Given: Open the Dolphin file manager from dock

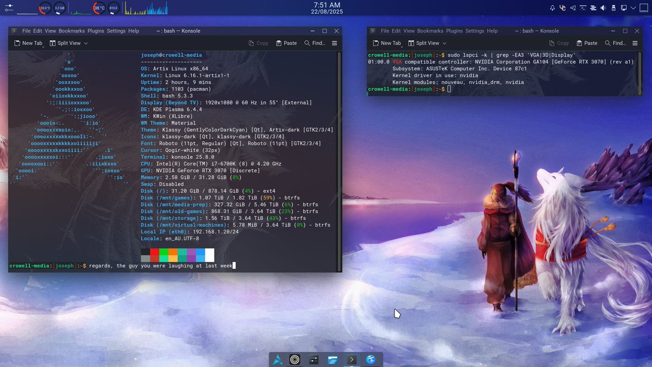Looking at the screenshot, I should tap(333, 359).
